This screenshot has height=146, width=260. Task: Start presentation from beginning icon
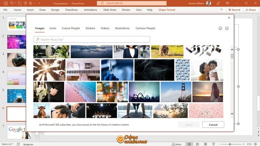[25, 3]
